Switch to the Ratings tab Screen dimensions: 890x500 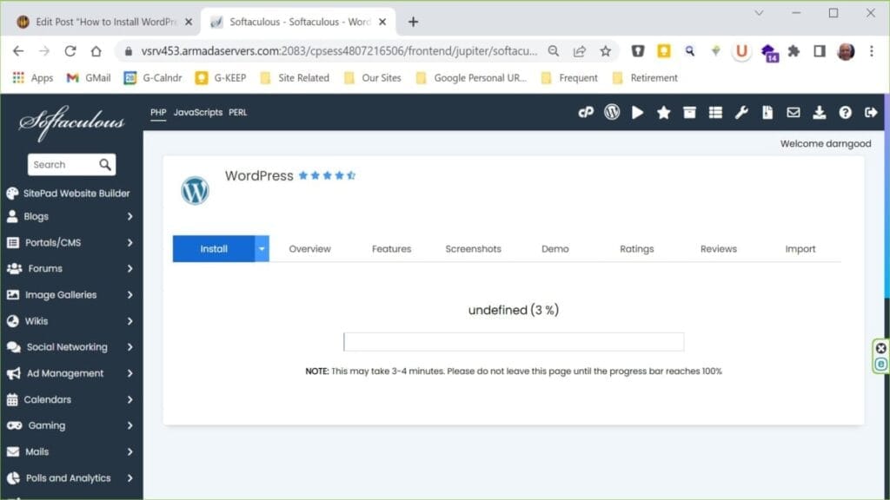(636, 248)
